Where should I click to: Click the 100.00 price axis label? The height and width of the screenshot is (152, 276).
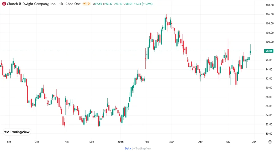270,42
